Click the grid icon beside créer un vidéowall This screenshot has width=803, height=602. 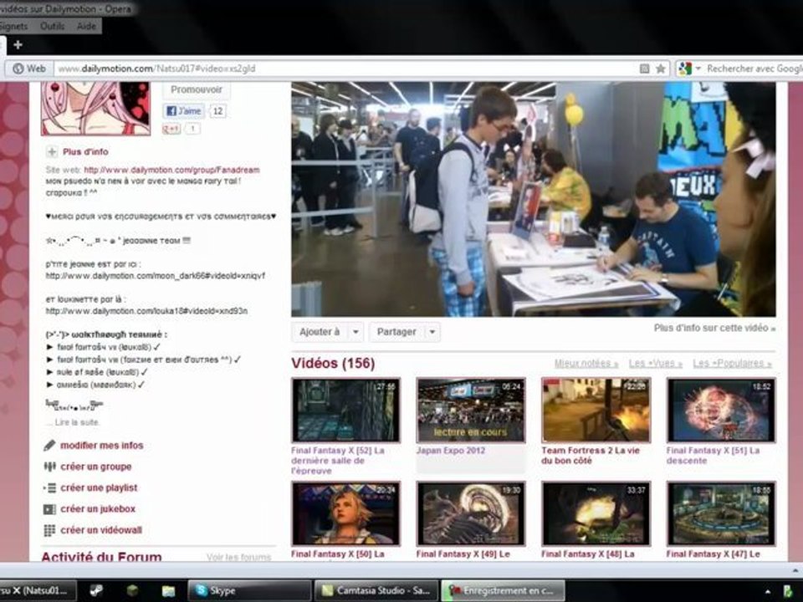pos(49,530)
